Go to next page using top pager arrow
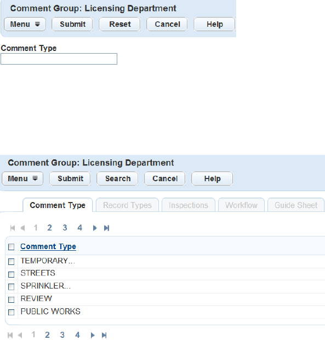 (95, 228)
